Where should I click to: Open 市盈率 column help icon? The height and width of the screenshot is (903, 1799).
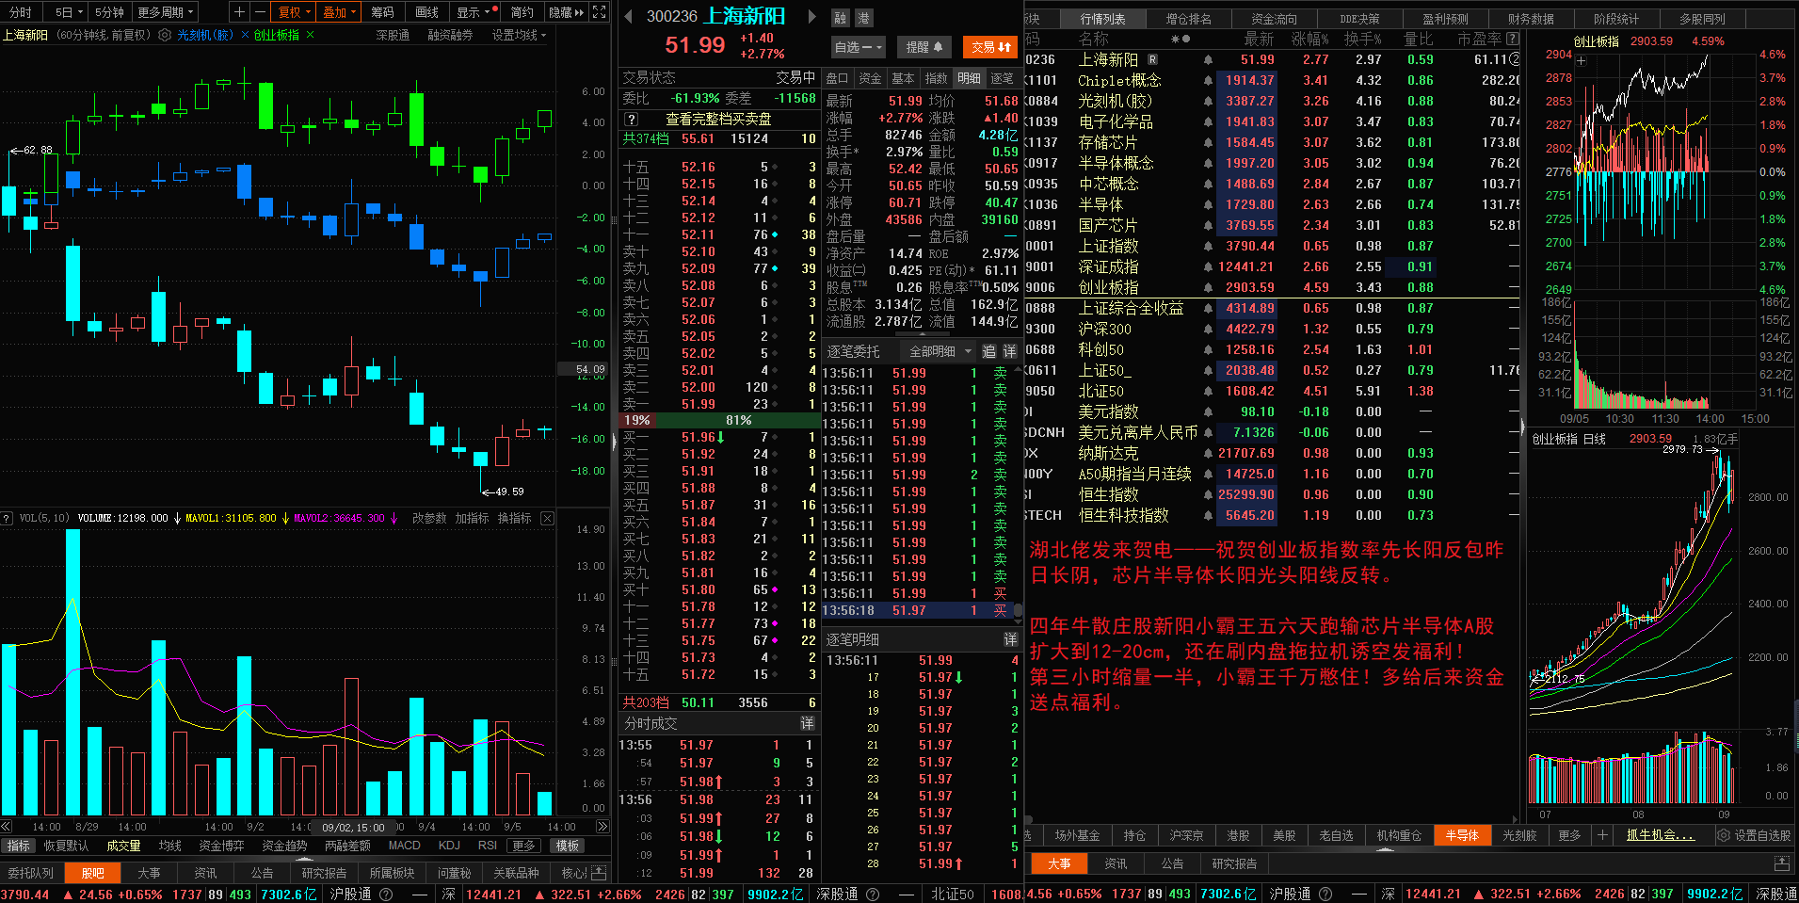pyautogui.click(x=1512, y=39)
